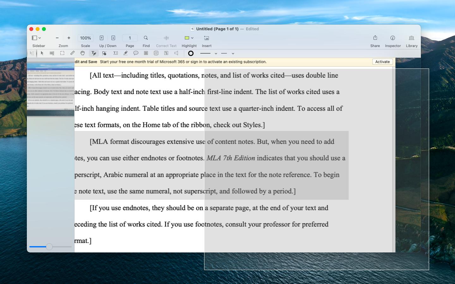Select the arrow pointer tool
455x284 pixels.
point(42,53)
